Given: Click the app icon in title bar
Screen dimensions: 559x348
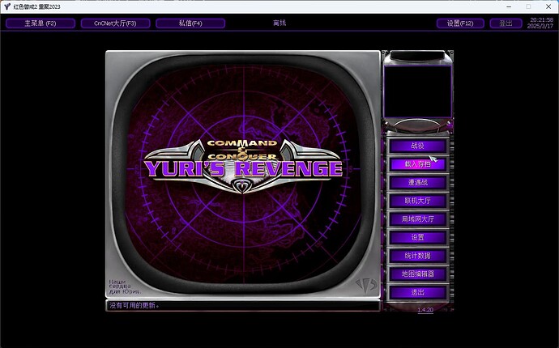Looking at the screenshot, I should coord(7,6).
